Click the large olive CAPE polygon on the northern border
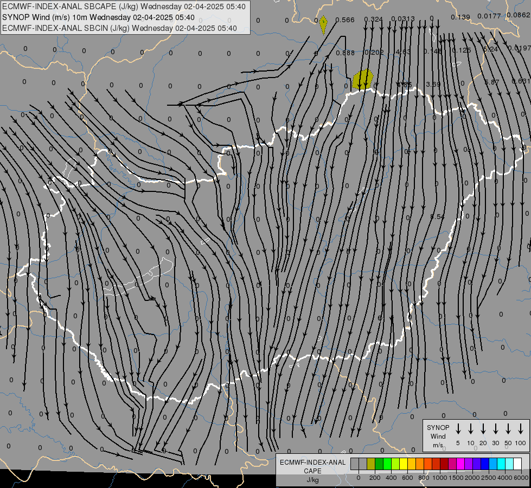This screenshot has height=488, width=531. tap(363, 79)
